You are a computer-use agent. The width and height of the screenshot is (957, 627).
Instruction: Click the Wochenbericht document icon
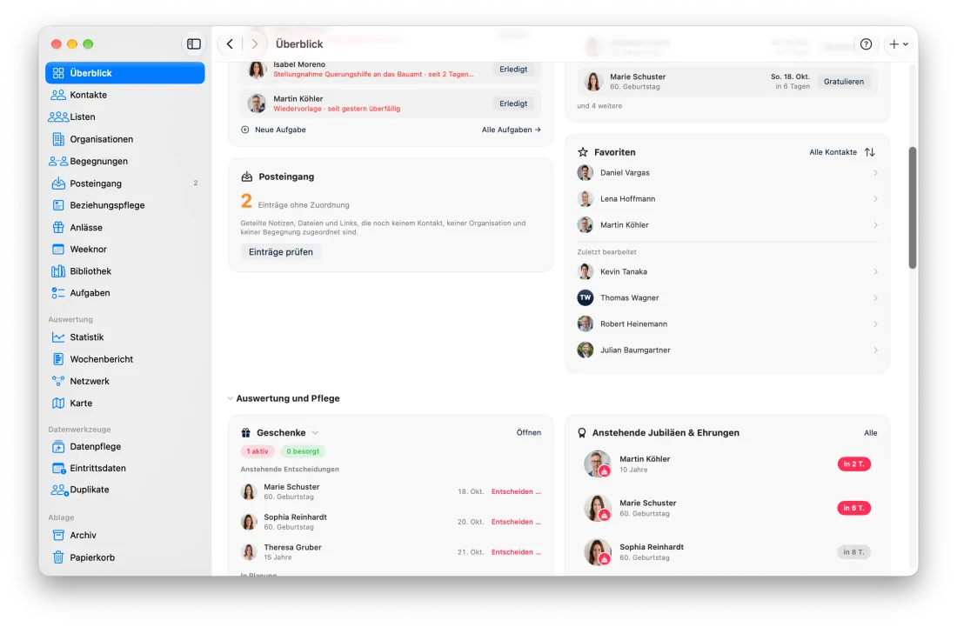[58, 359]
